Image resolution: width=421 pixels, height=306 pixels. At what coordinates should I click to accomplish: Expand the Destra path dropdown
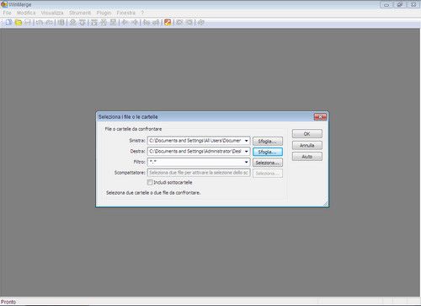click(x=246, y=152)
